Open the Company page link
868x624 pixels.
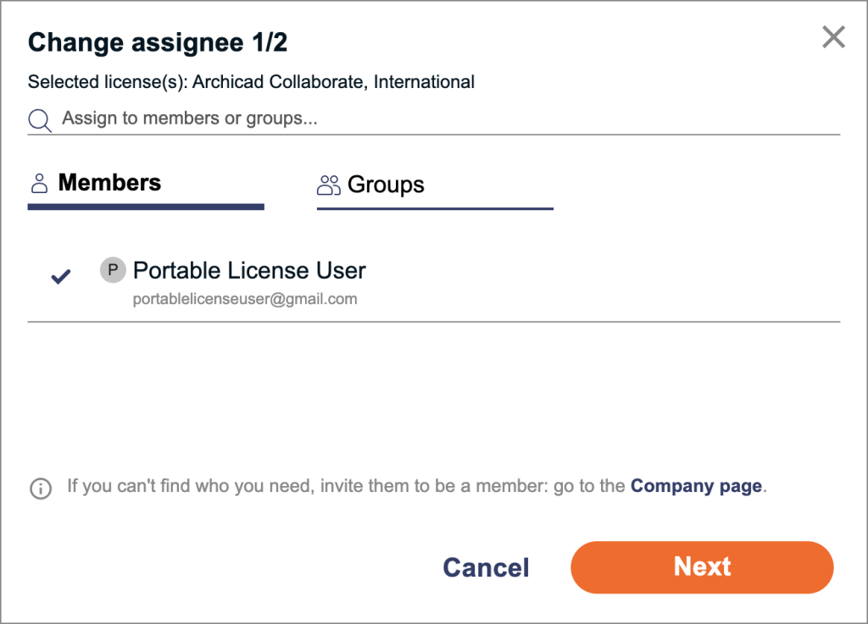tap(696, 487)
